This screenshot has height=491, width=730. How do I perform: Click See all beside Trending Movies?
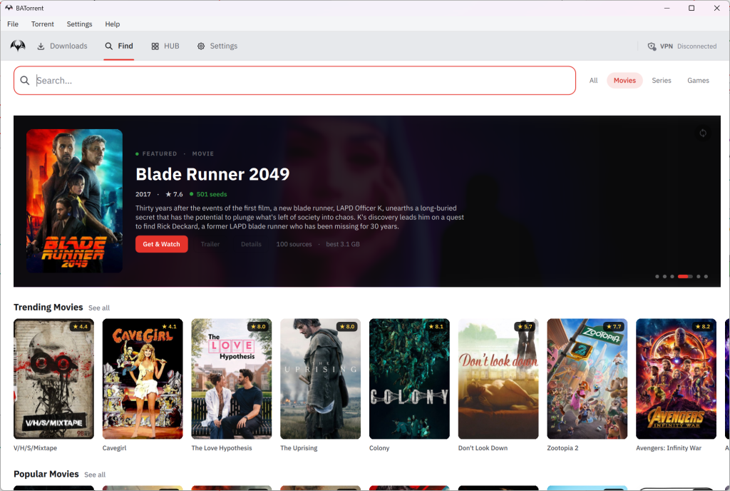99,308
